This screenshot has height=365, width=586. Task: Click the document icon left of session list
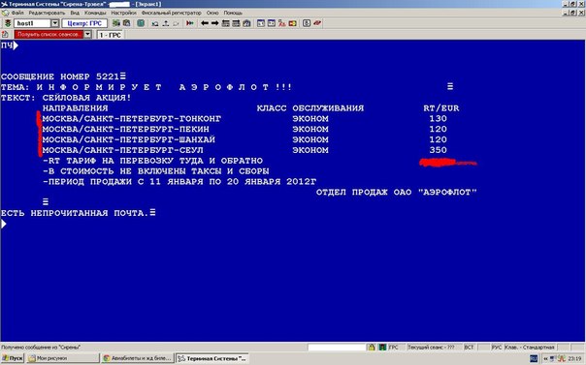click(5, 34)
